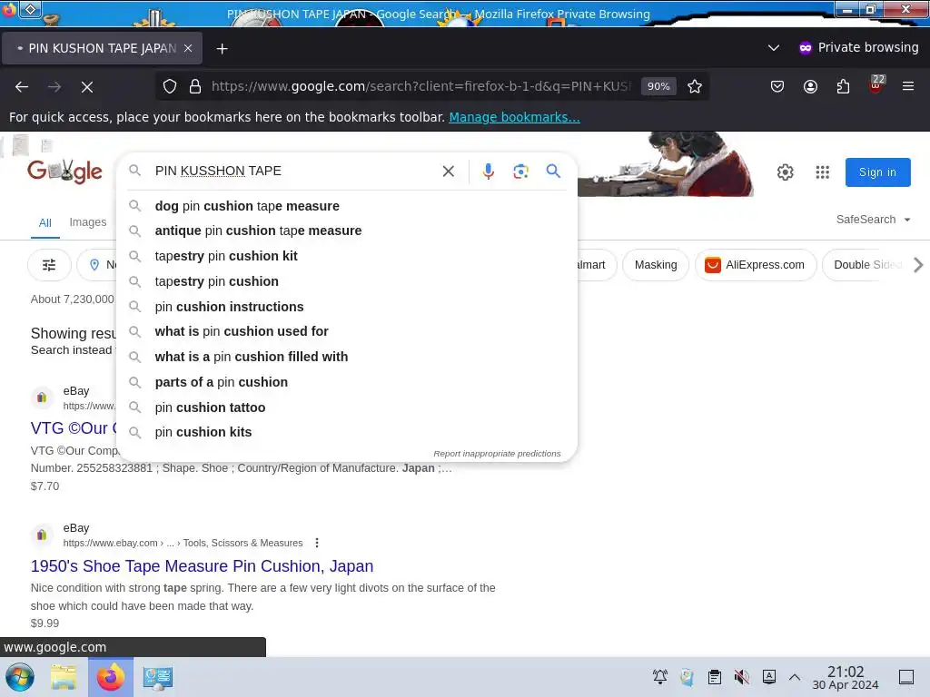Open clock showing 21:02
Image resolution: width=930 pixels, height=697 pixels.
[846, 677]
